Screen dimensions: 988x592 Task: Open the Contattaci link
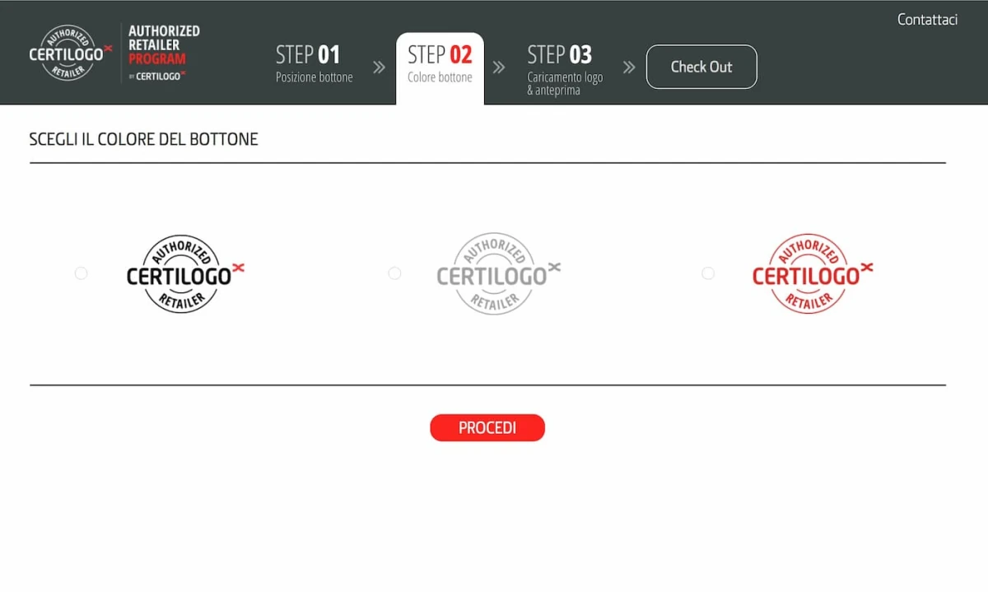point(927,20)
